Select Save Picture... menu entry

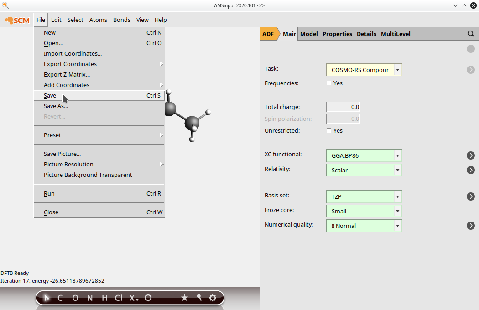62,154
